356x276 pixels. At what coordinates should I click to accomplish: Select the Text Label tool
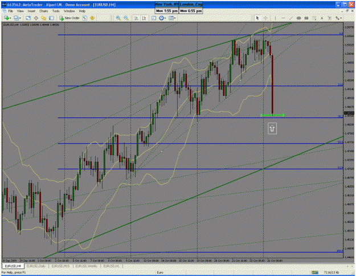(x=329, y=18)
